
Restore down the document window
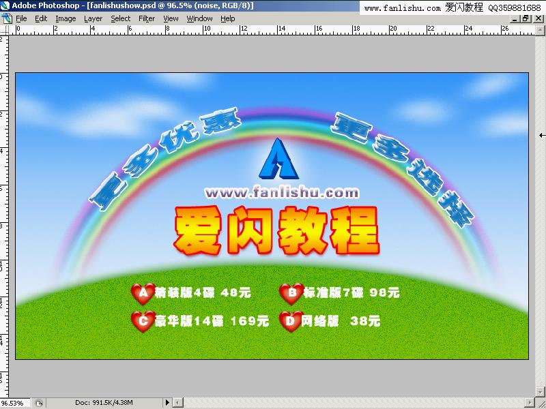click(525, 19)
